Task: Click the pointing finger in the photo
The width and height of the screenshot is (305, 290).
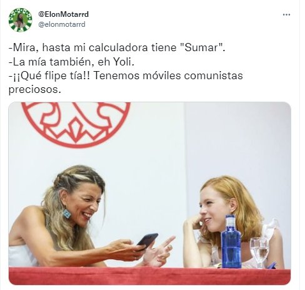Action: 168,241
